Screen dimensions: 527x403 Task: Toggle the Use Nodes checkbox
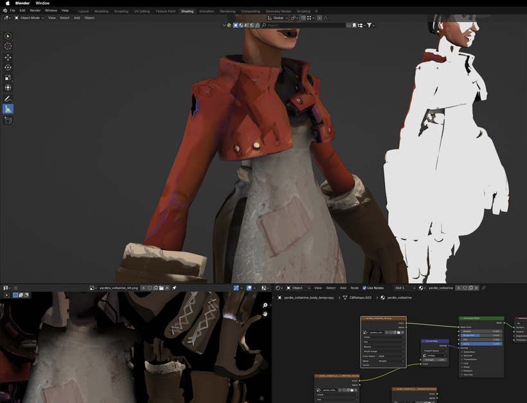(x=364, y=288)
